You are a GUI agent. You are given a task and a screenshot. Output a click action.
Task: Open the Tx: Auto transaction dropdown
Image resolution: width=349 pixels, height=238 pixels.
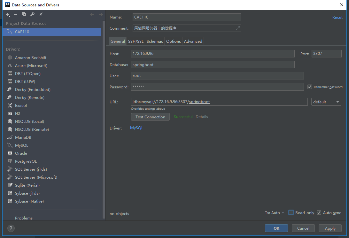pyautogui.click(x=275, y=213)
